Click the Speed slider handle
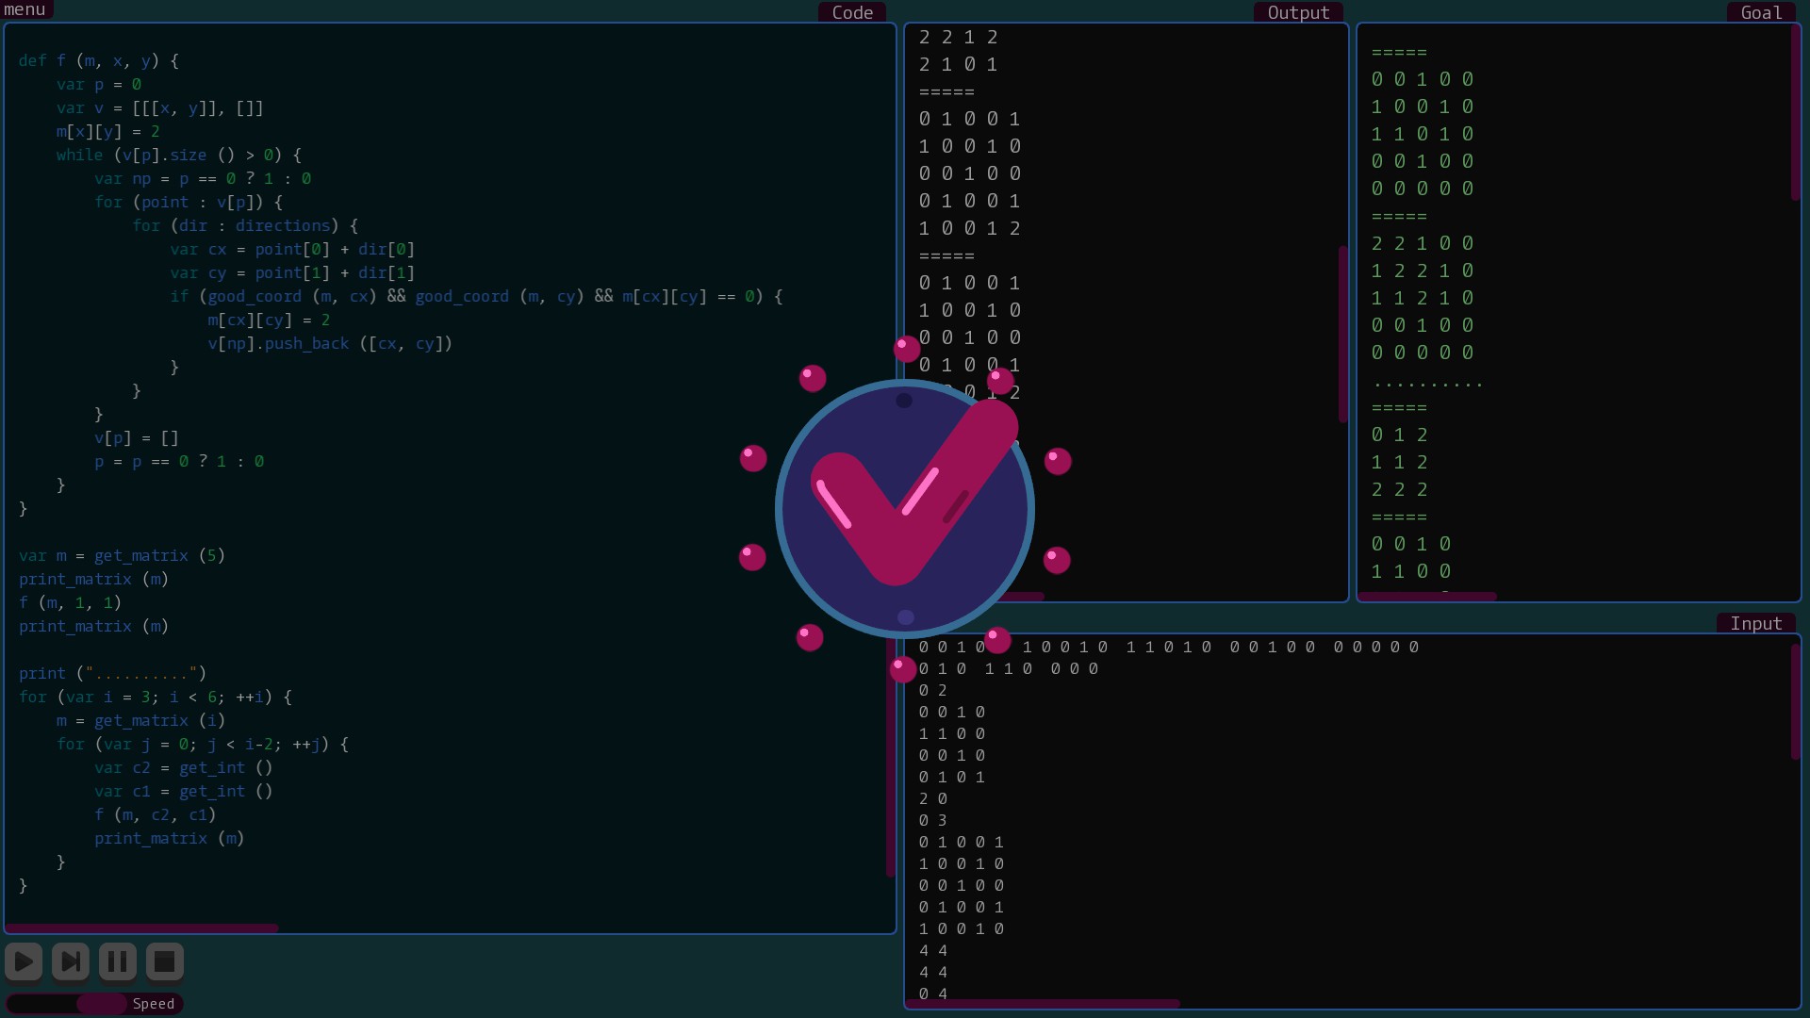 [101, 1003]
